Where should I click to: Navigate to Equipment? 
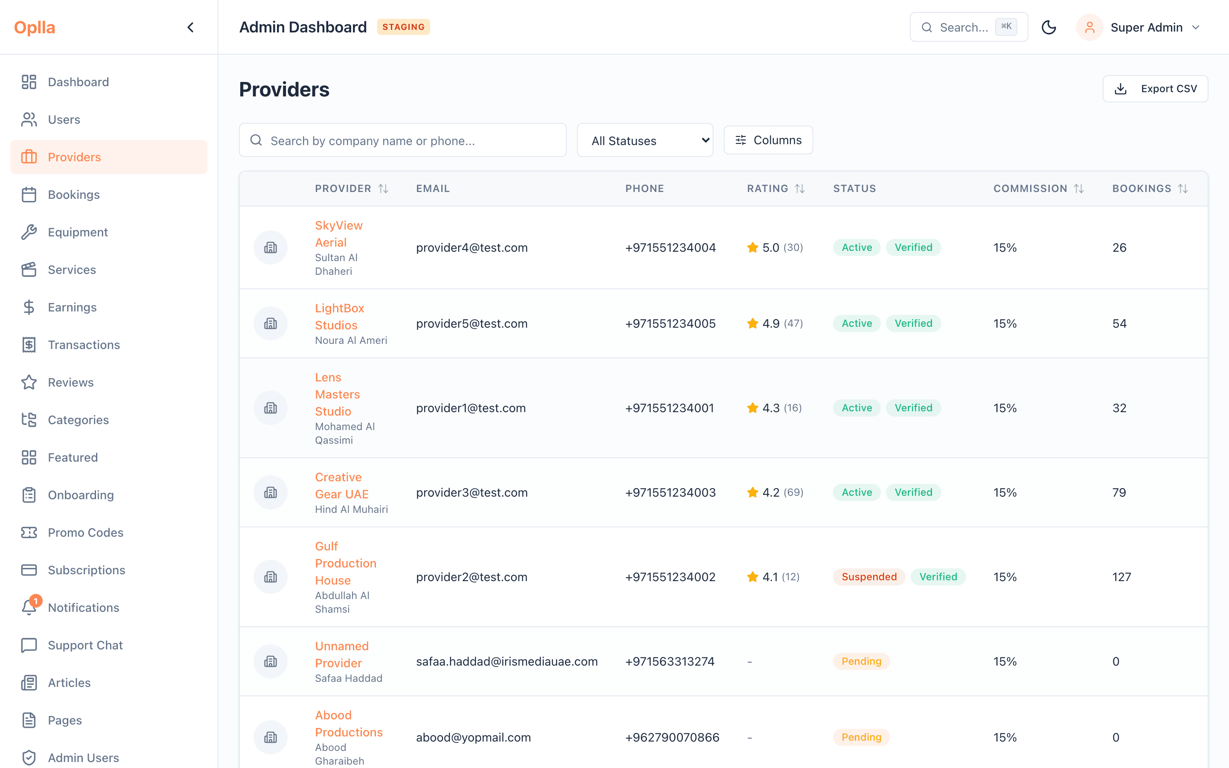tap(109, 232)
